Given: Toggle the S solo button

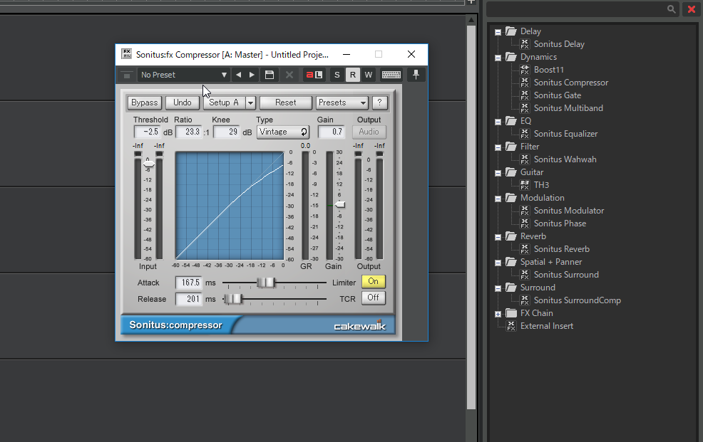Looking at the screenshot, I should coord(337,75).
